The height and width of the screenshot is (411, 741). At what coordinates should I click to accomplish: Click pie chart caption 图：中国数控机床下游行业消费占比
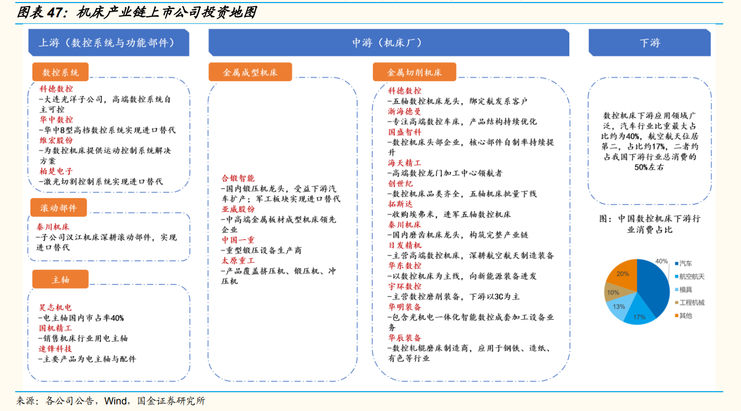pyautogui.click(x=650, y=224)
